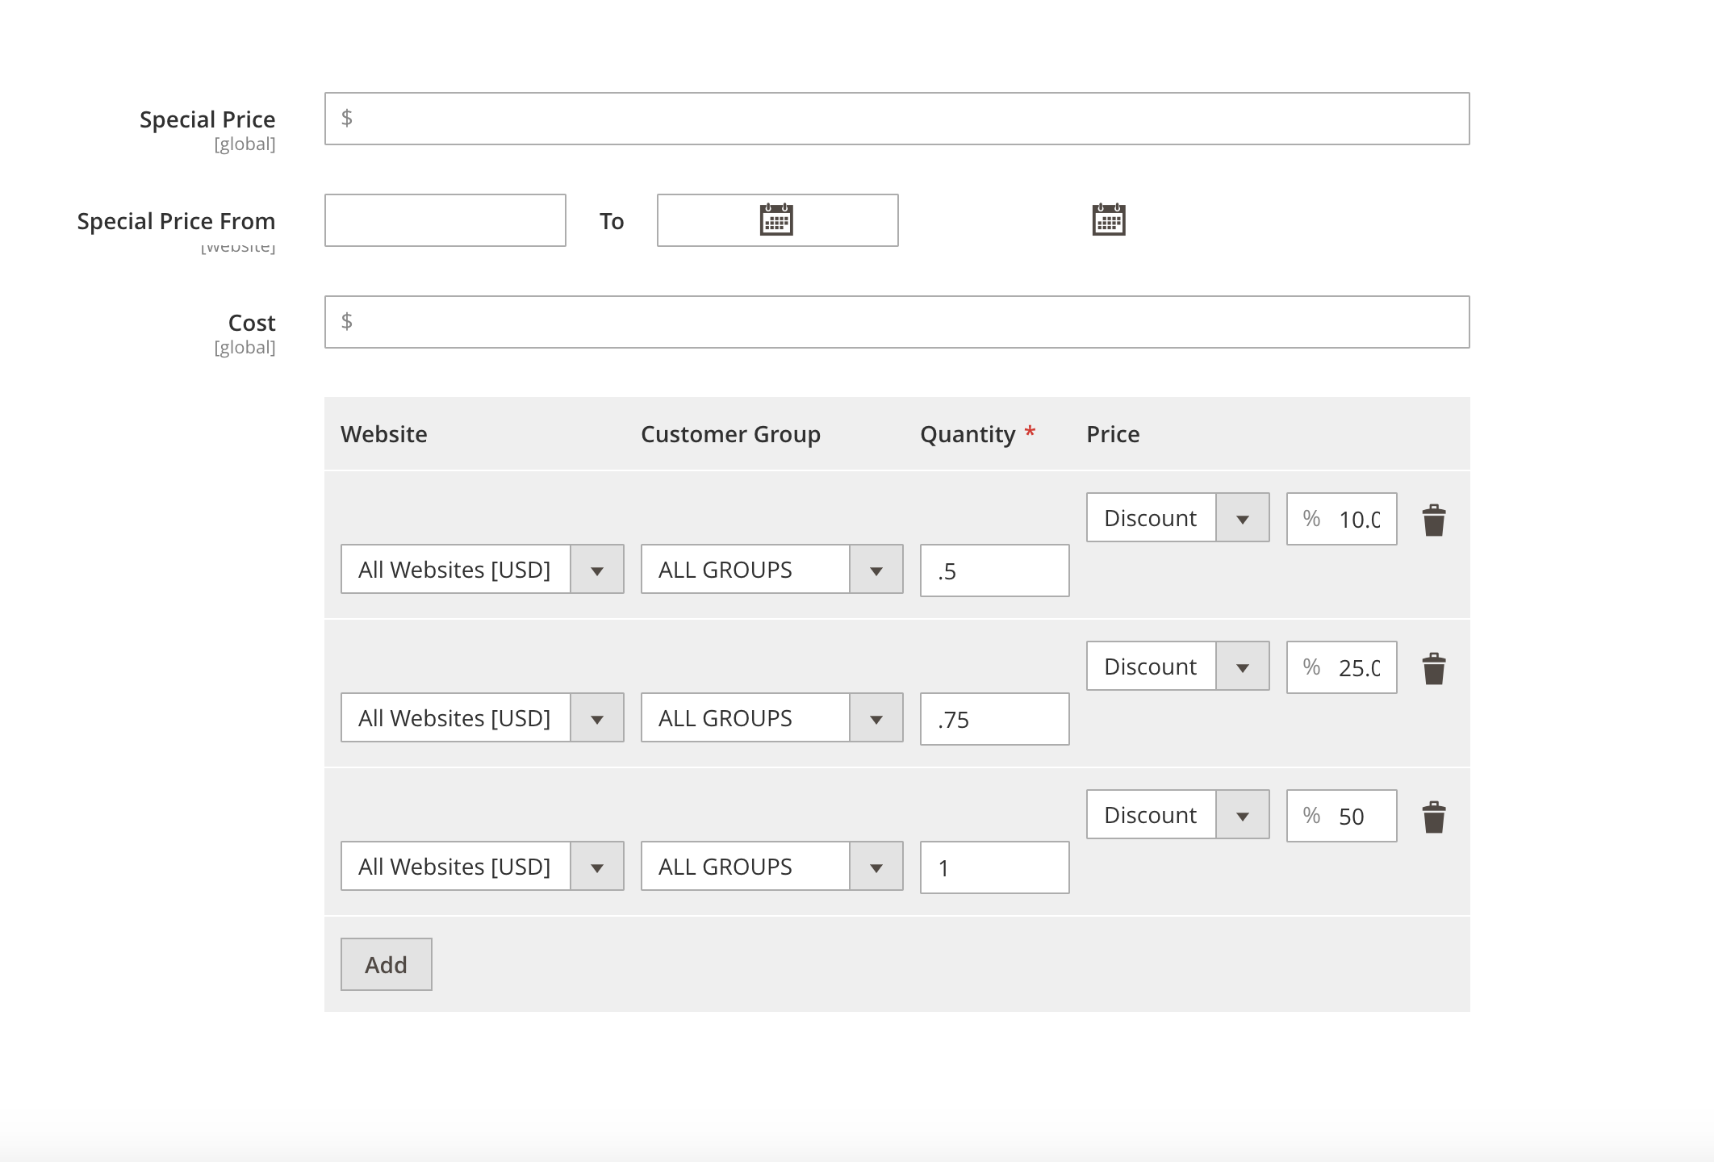Click the calendar icon right of the date fields
Viewport: 1714px width, 1162px height.
coord(1108,219)
